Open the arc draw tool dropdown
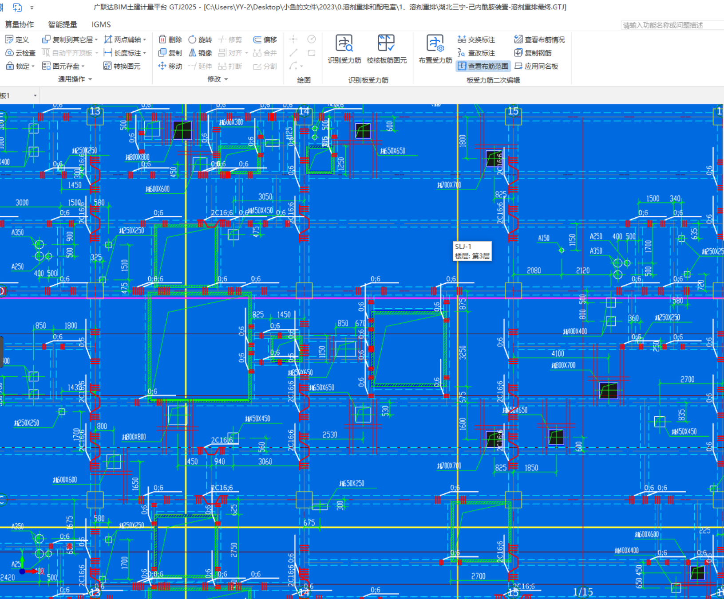 [x=301, y=67]
